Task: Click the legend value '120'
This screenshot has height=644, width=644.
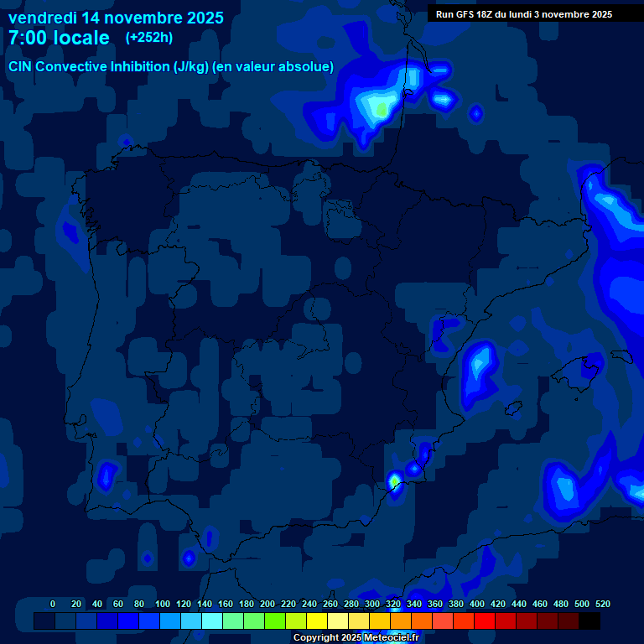Action: point(184,604)
